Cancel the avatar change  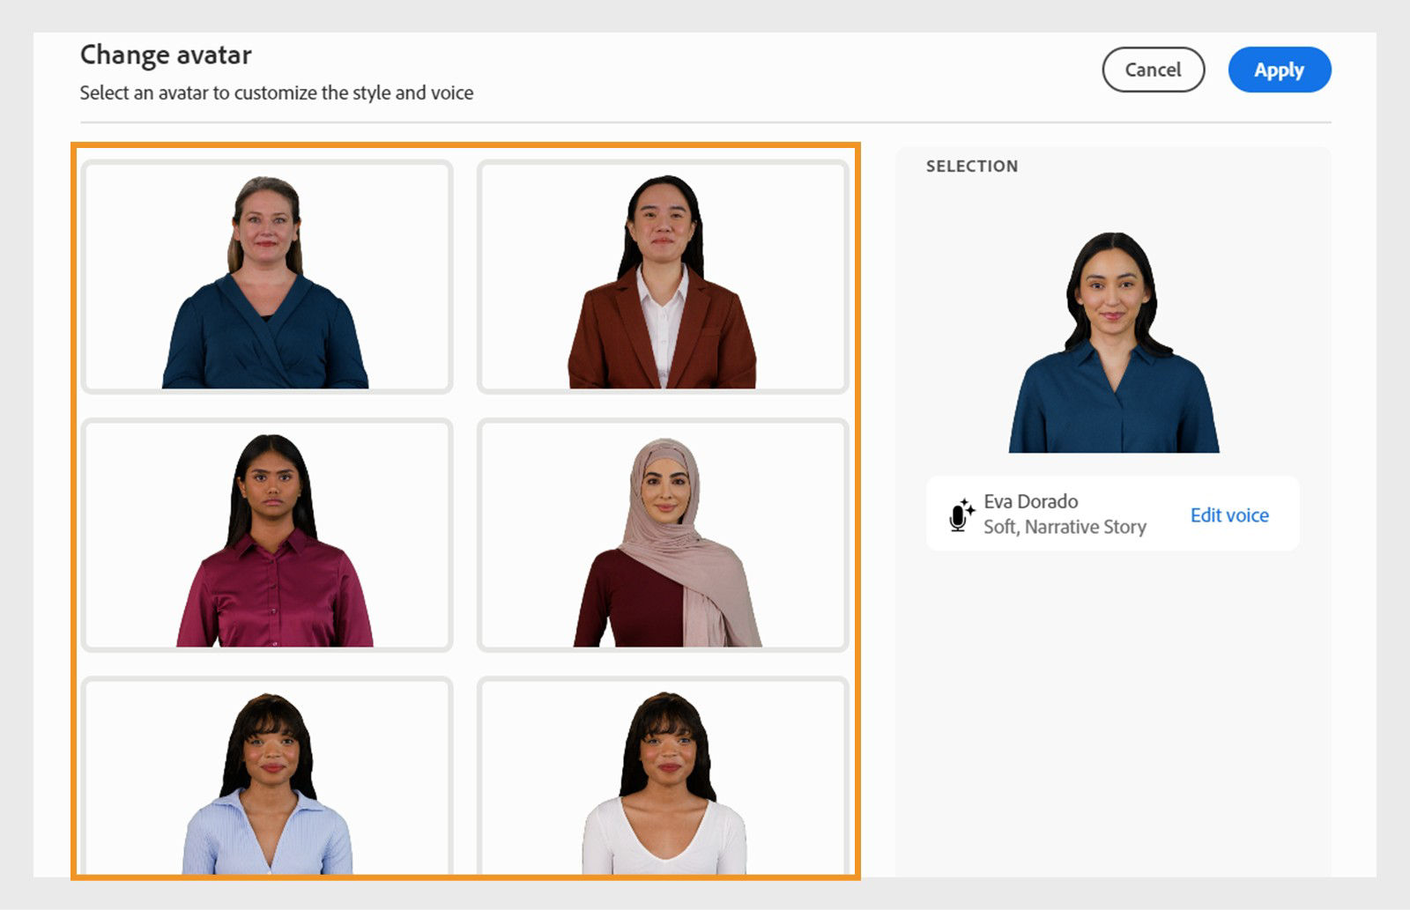pyautogui.click(x=1153, y=70)
